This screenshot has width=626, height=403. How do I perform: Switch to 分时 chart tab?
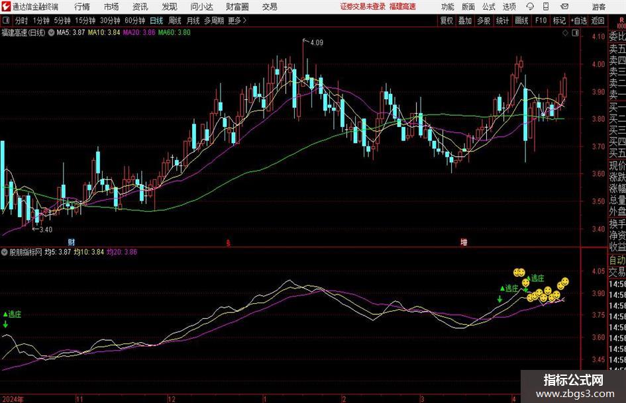[22, 21]
